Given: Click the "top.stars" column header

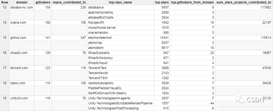Looking at the screenshot, I should coord(162,2).
